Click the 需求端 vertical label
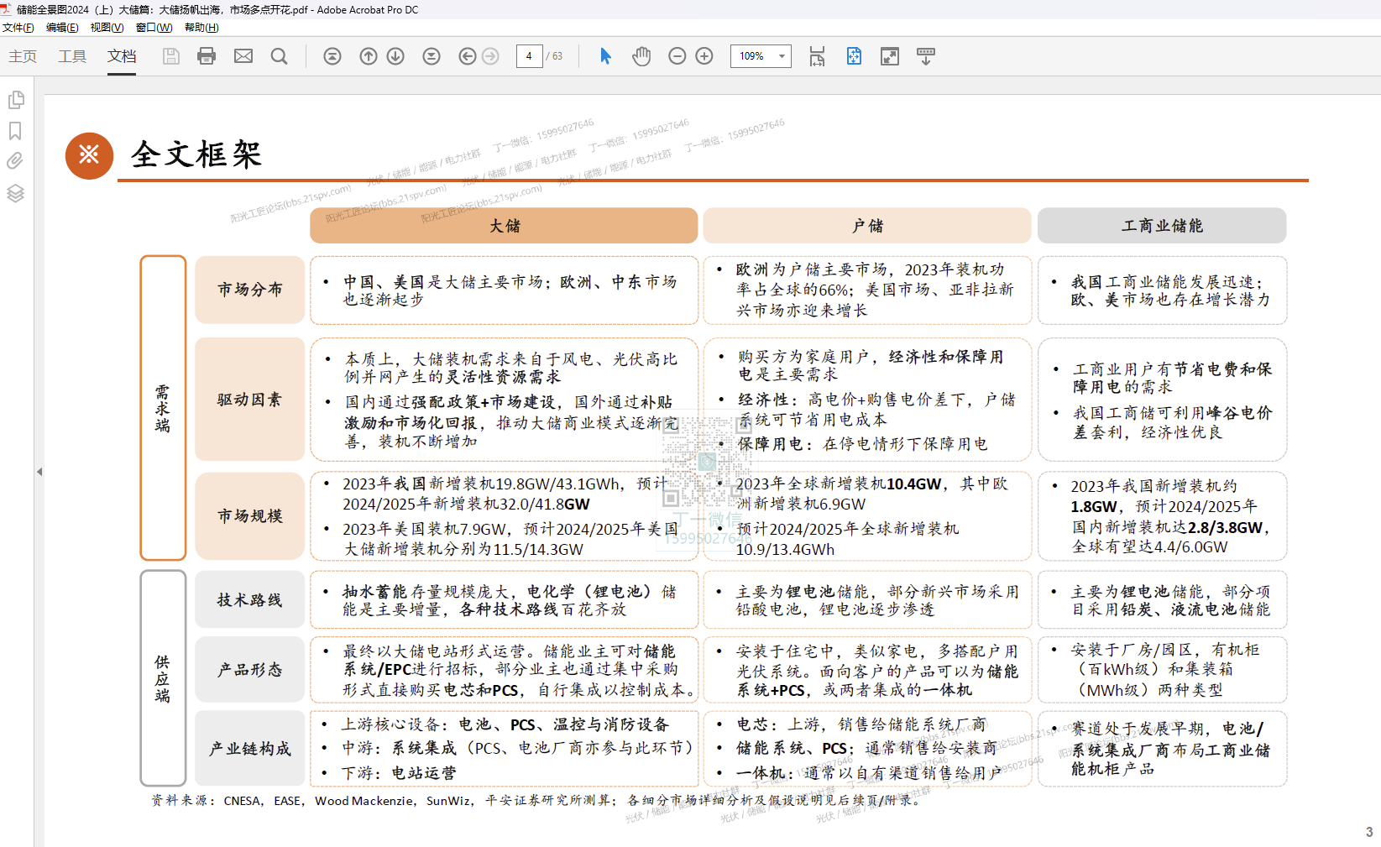This screenshot has height=847, width=1381. click(163, 408)
